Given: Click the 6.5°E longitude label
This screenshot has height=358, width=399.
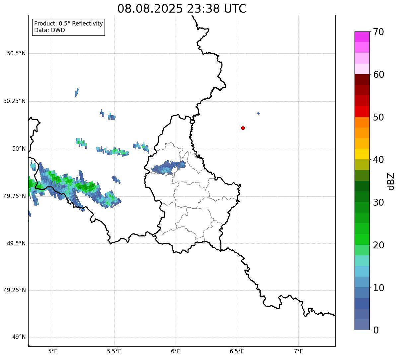Looking at the screenshot, I should click(x=237, y=351).
